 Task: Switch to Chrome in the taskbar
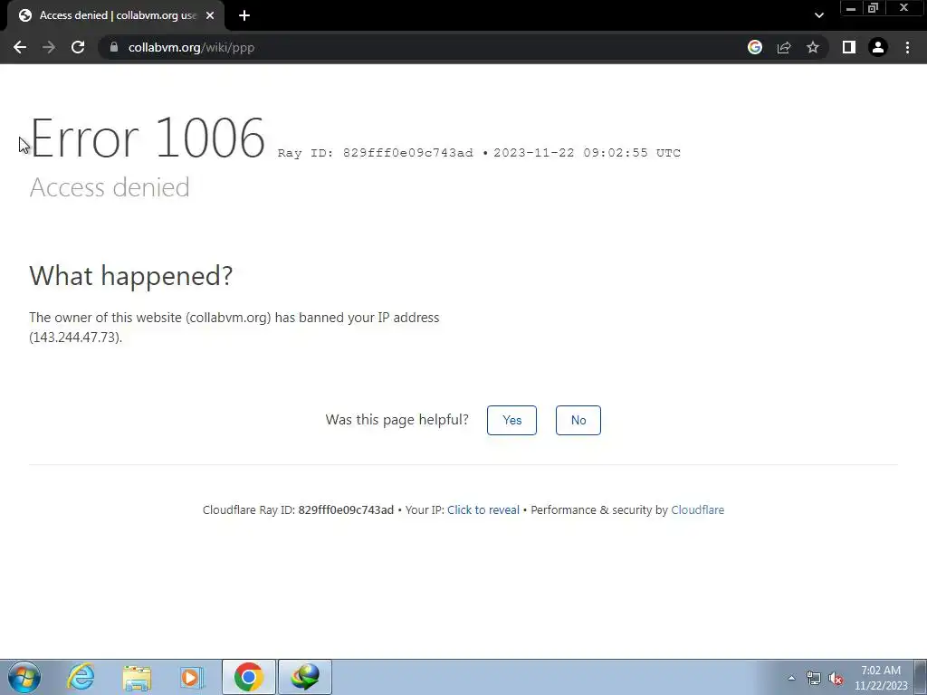pyautogui.click(x=249, y=677)
